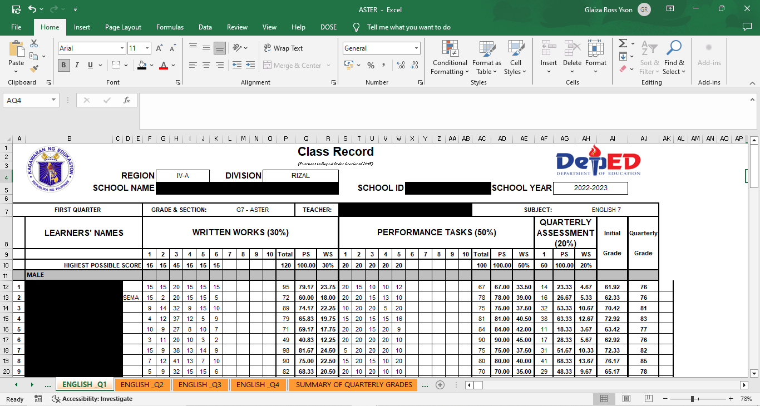Open SUMMARY OF QUARTERLY GRADES sheet
The width and height of the screenshot is (760, 406).
pyautogui.click(x=354, y=385)
